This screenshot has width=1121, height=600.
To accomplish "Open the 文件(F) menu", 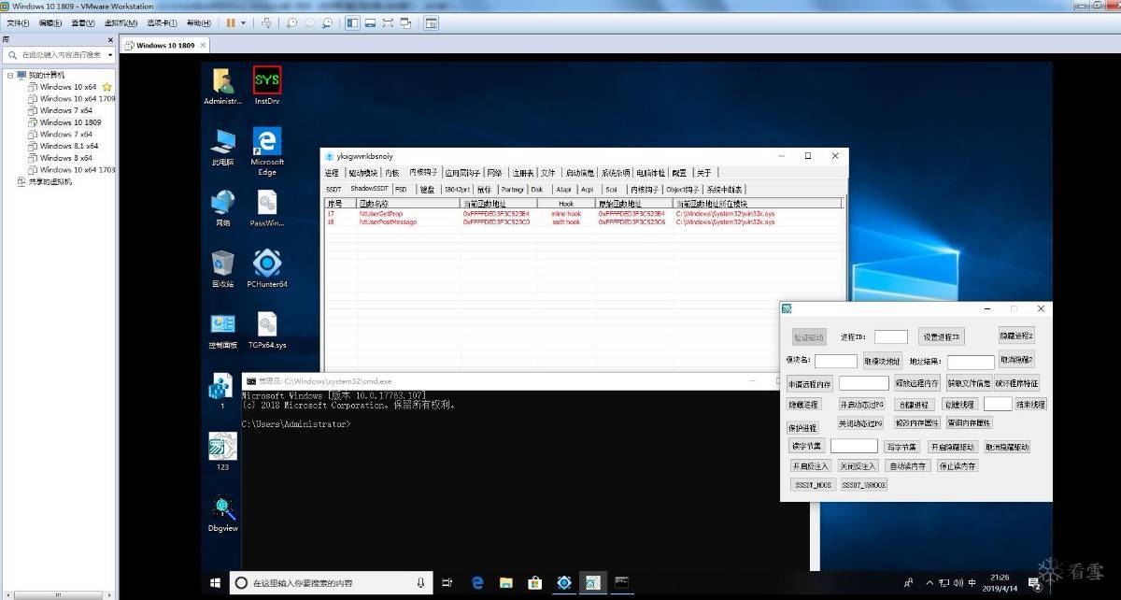I will coord(19,22).
